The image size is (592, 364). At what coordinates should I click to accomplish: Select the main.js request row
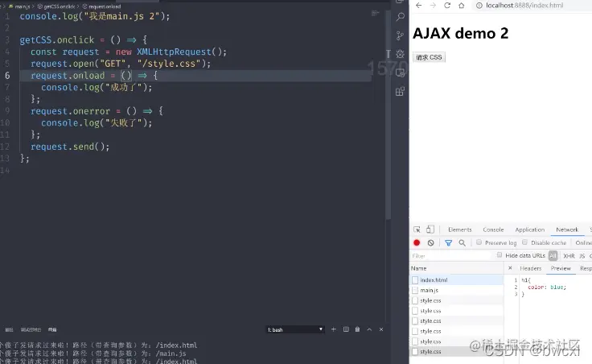click(x=456, y=290)
